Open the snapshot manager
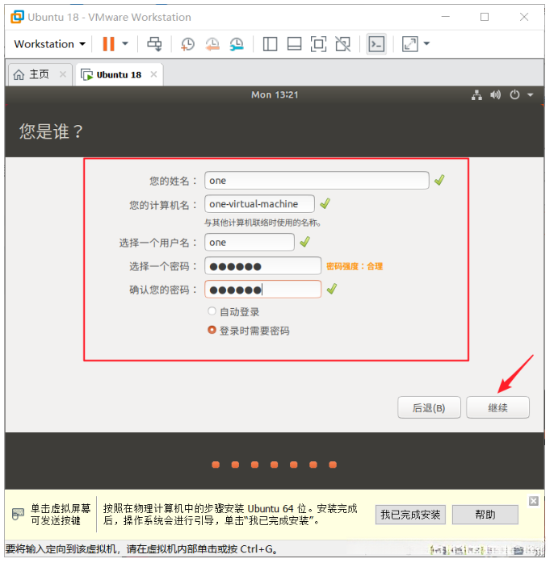 coord(237,44)
